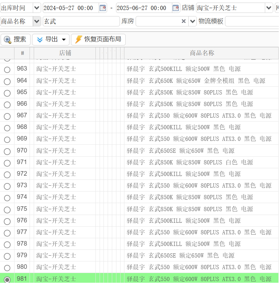Clear the 库房 field with X icon

coord(184,21)
